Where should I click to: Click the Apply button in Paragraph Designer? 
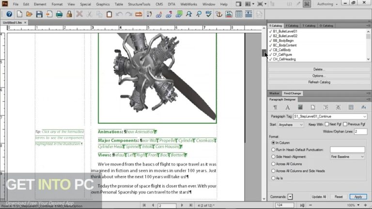coord(358,197)
